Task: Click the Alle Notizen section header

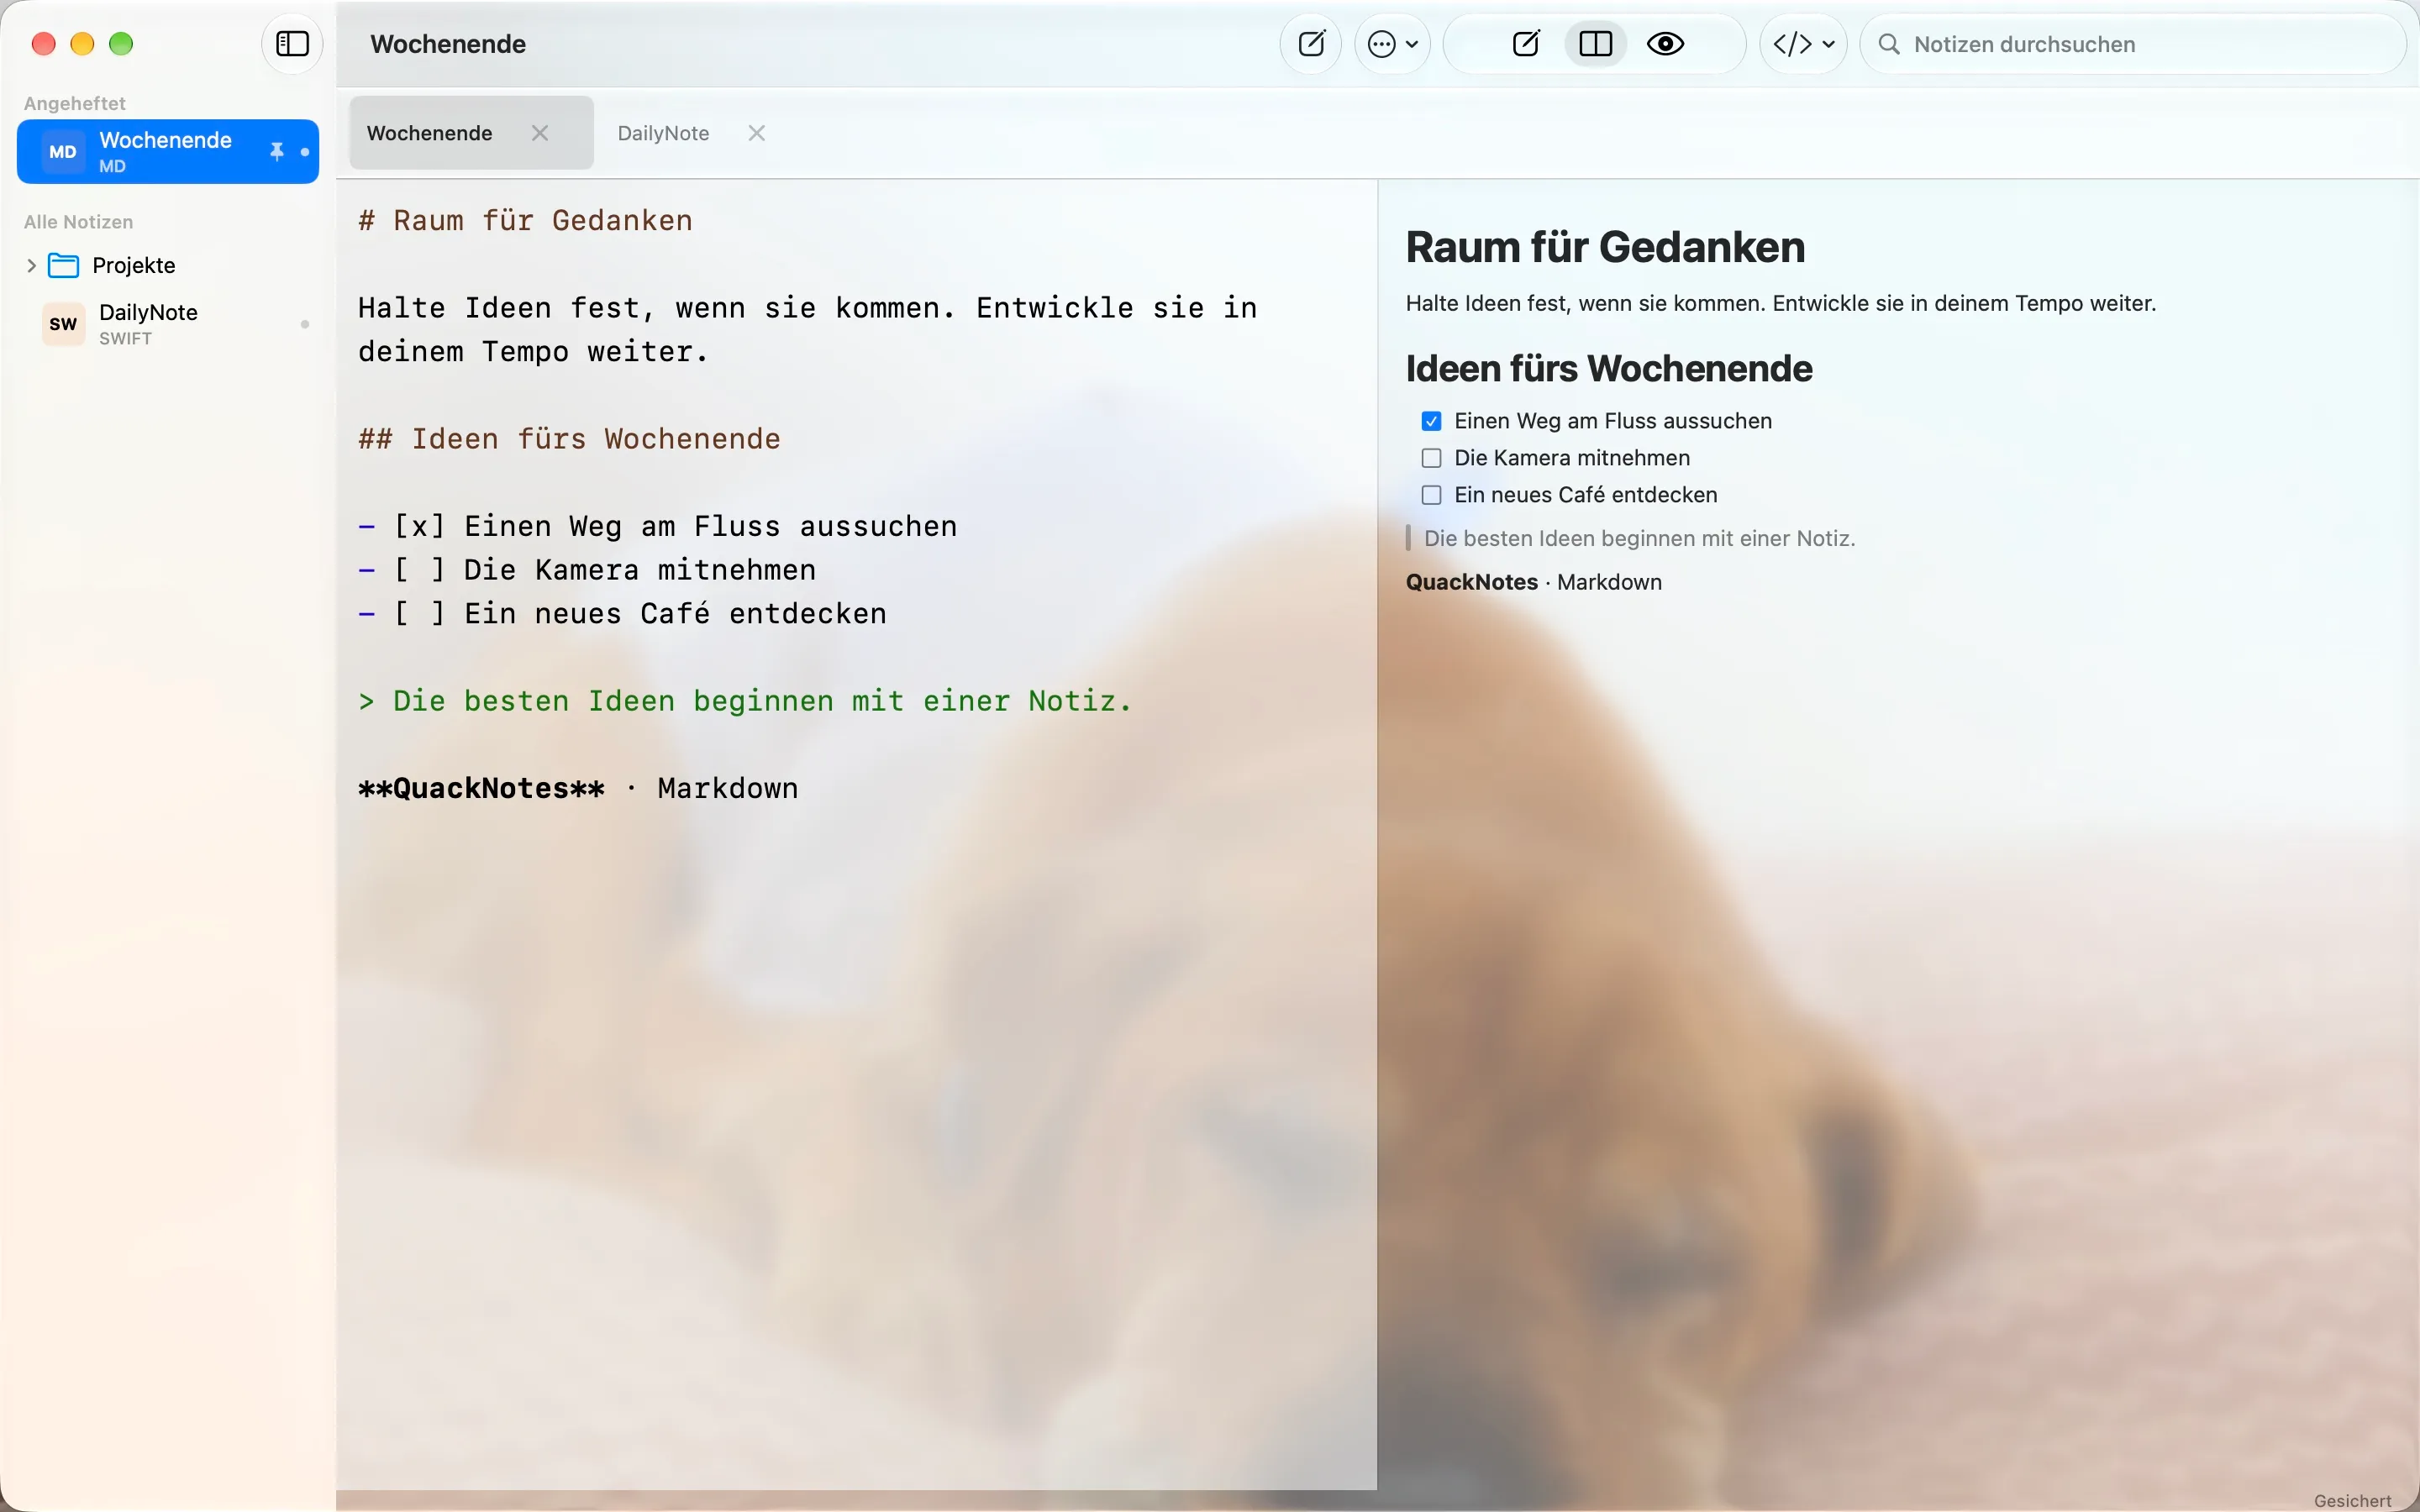Action: point(78,222)
